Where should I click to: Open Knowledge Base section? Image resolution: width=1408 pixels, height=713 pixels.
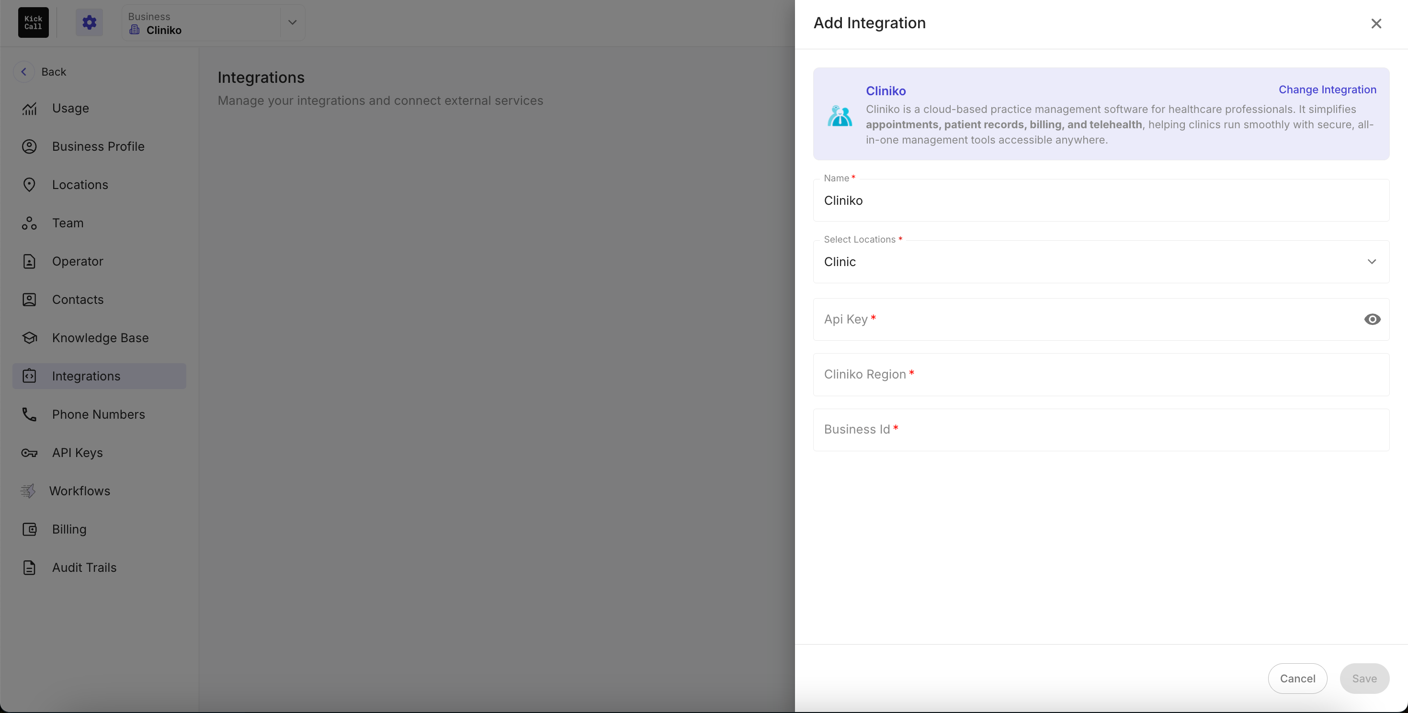coord(99,338)
